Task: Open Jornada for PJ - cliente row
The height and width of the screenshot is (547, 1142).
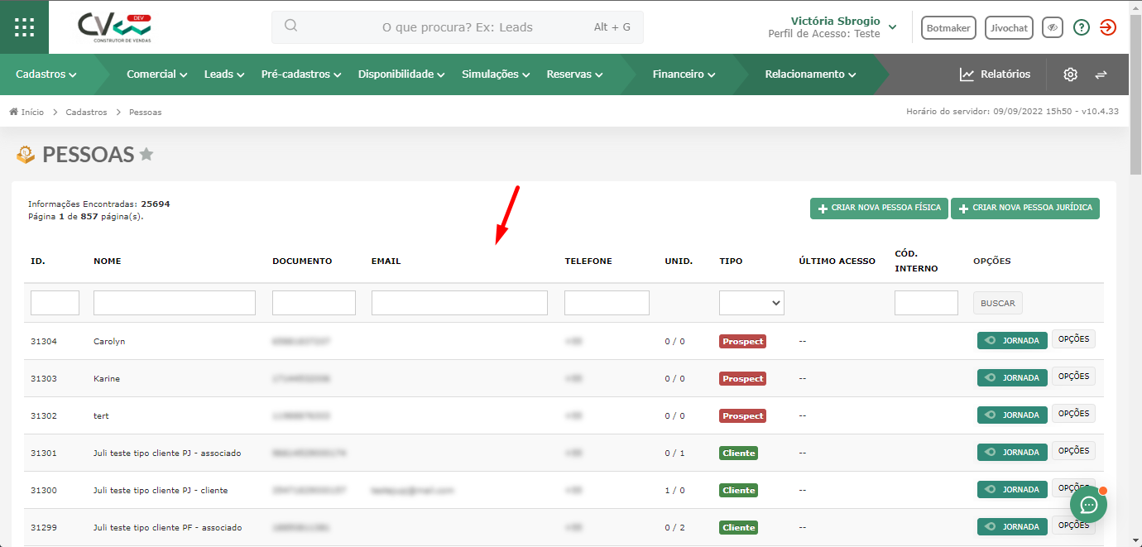Action: point(1012,489)
